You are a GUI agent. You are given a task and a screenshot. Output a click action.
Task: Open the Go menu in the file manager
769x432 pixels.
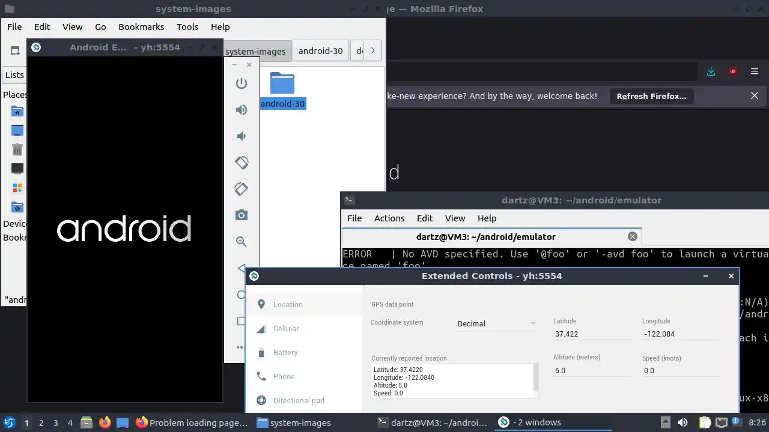(100, 26)
